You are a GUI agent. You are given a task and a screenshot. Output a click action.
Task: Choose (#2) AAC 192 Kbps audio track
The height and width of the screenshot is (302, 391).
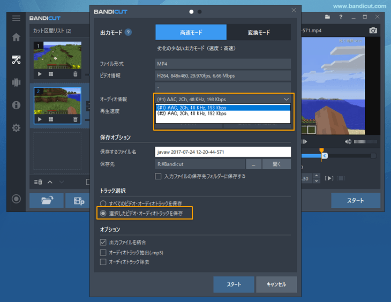(223, 114)
